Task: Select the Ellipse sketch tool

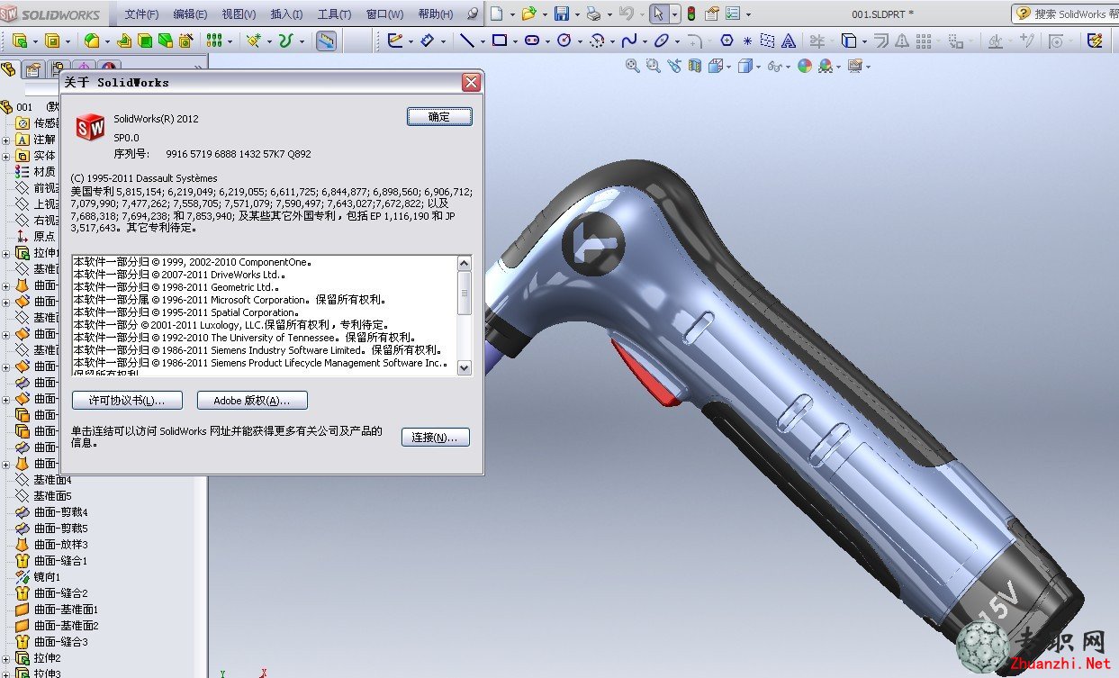Action: point(662,41)
